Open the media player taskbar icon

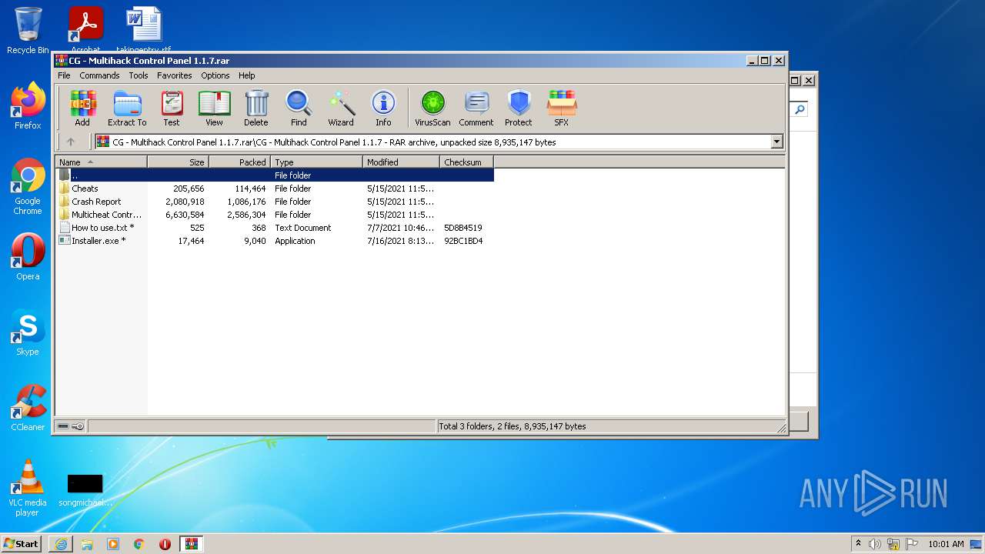click(x=113, y=544)
